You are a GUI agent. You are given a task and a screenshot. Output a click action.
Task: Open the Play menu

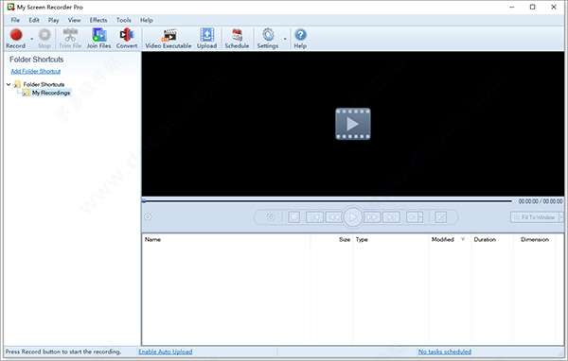click(x=54, y=20)
